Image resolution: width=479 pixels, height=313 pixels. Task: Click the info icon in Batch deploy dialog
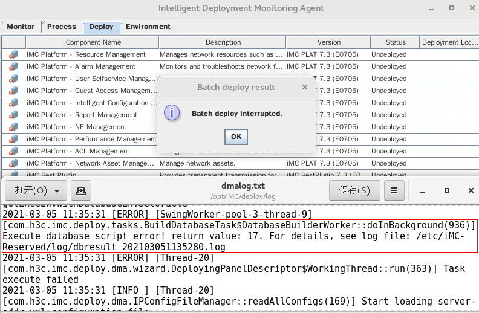(x=172, y=112)
